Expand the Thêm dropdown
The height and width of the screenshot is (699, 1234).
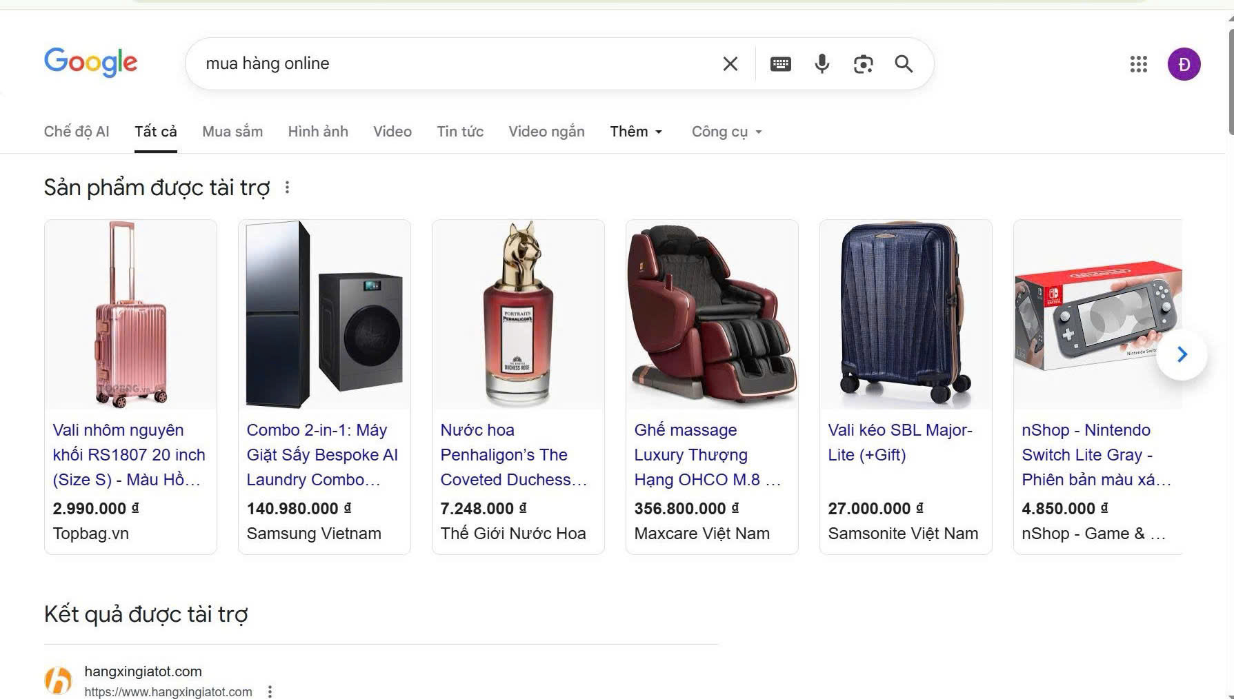635,132
